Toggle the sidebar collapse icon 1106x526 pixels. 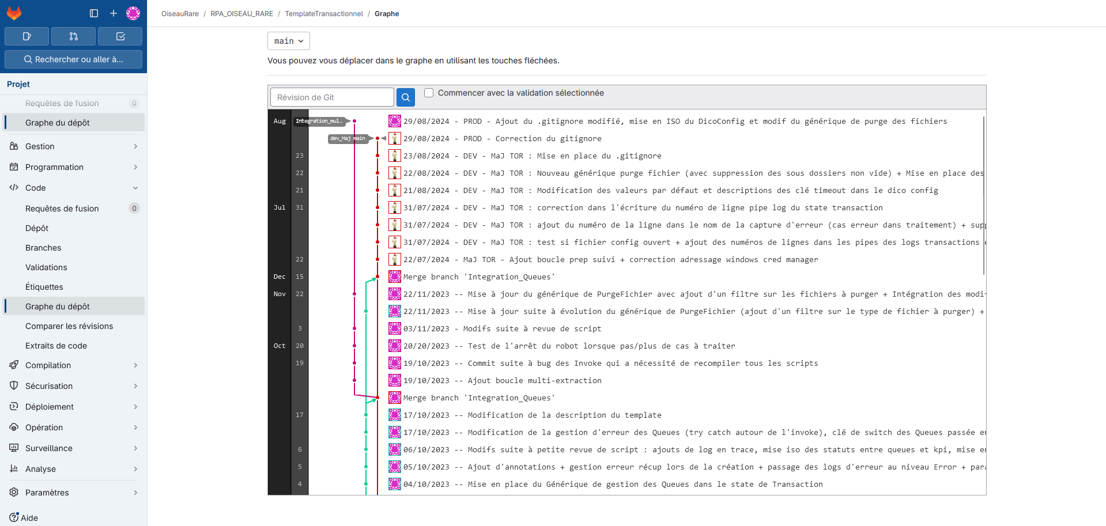pyautogui.click(x=94, y=13)
